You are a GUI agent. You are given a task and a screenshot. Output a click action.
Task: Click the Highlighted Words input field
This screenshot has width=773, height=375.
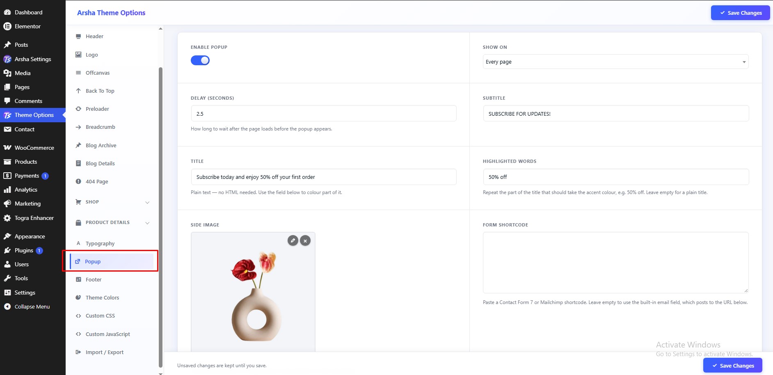(616, 177)
